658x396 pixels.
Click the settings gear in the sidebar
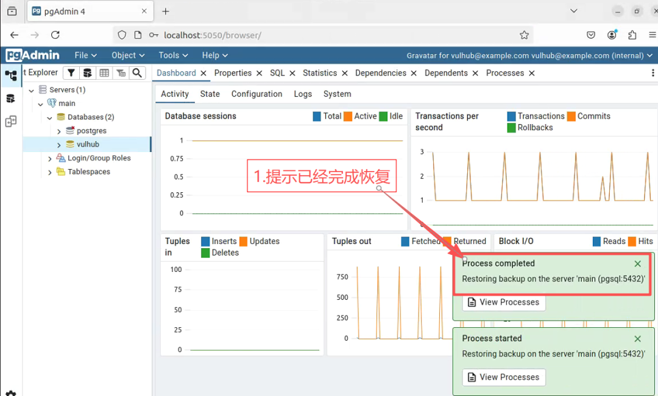11,394
